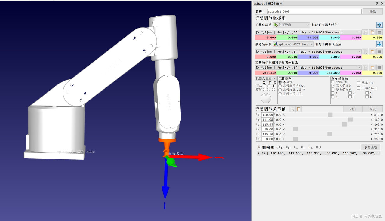Click the round jog dial under 机器人基座
The width and height of the screenshot is (385, 221).
click(266, 98)
